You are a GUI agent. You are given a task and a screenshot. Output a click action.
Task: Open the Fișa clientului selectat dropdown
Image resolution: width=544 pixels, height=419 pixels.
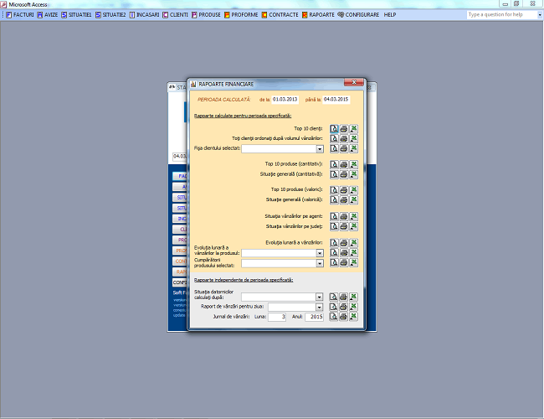[320, 149]
